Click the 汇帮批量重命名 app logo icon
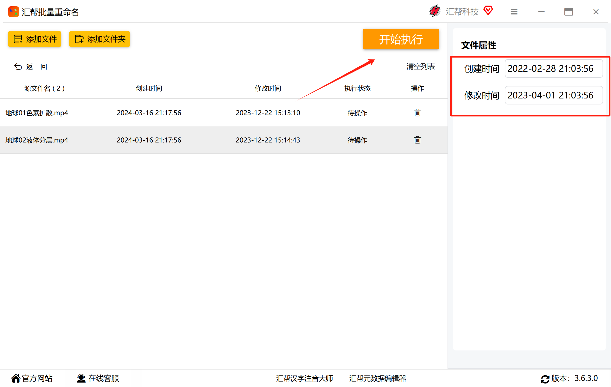This screenshot has width=611, height=387. [x=13, y=12]
